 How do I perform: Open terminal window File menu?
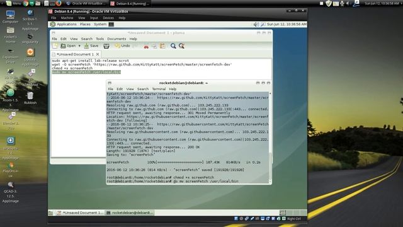(x=111, y=89)
